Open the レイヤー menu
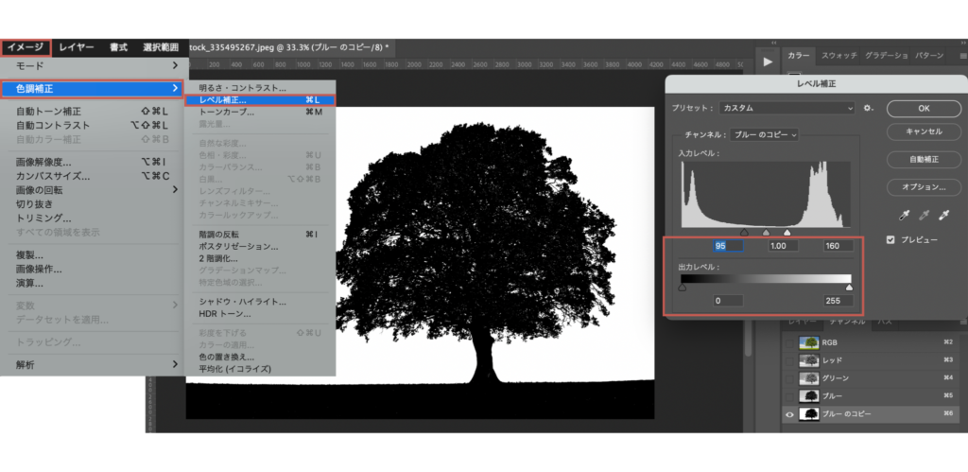The height and width of the screenshot is (472, 968). (x=76, y=46)
